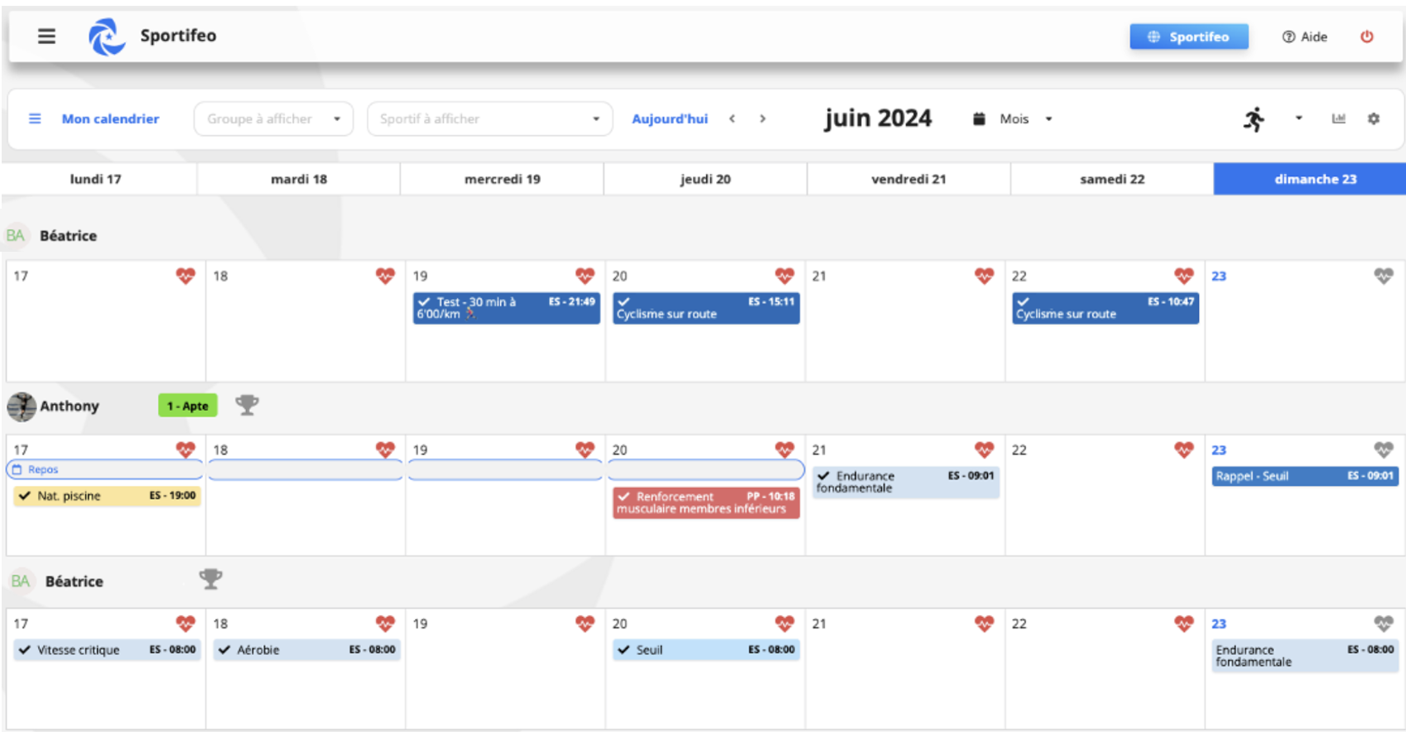The image size is (1406, 732).
Task: Toggle the Nat. piscine session checkmark
Action: pyautogui.click(x=25, y=496)
